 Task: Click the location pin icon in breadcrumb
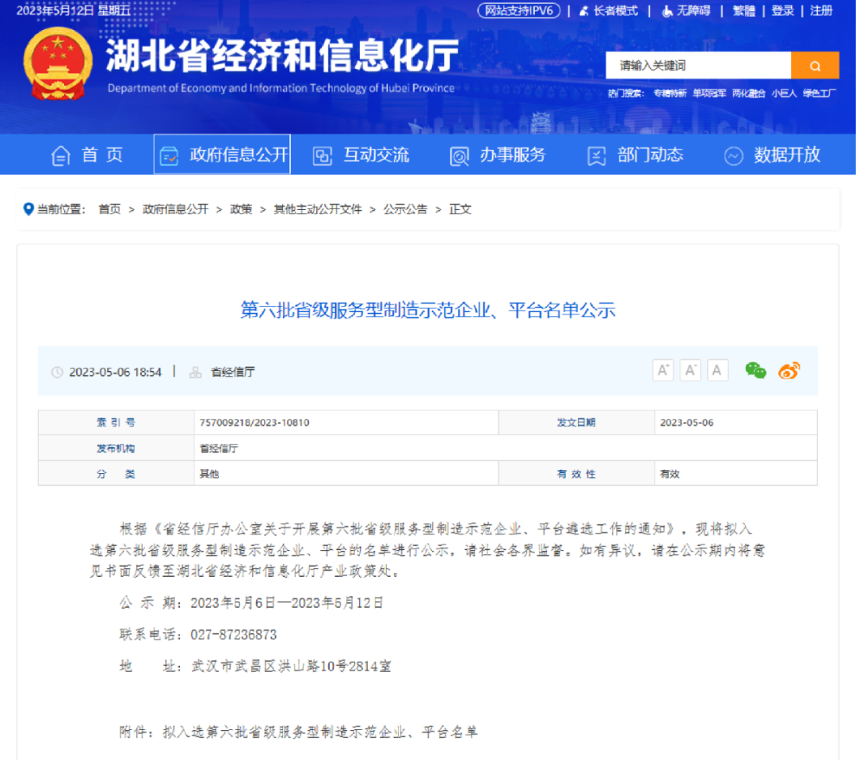(29, 209)
